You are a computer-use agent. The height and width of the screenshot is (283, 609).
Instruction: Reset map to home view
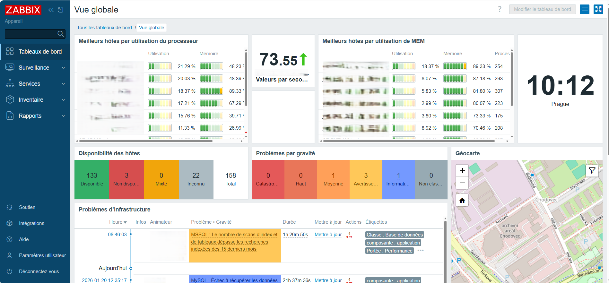tap(462, 201)
